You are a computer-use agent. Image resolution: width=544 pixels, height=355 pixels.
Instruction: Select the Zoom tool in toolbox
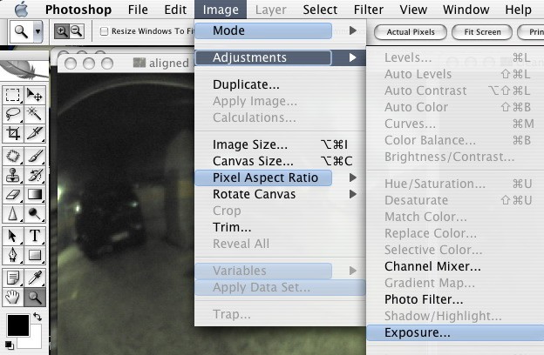point(35,298)
